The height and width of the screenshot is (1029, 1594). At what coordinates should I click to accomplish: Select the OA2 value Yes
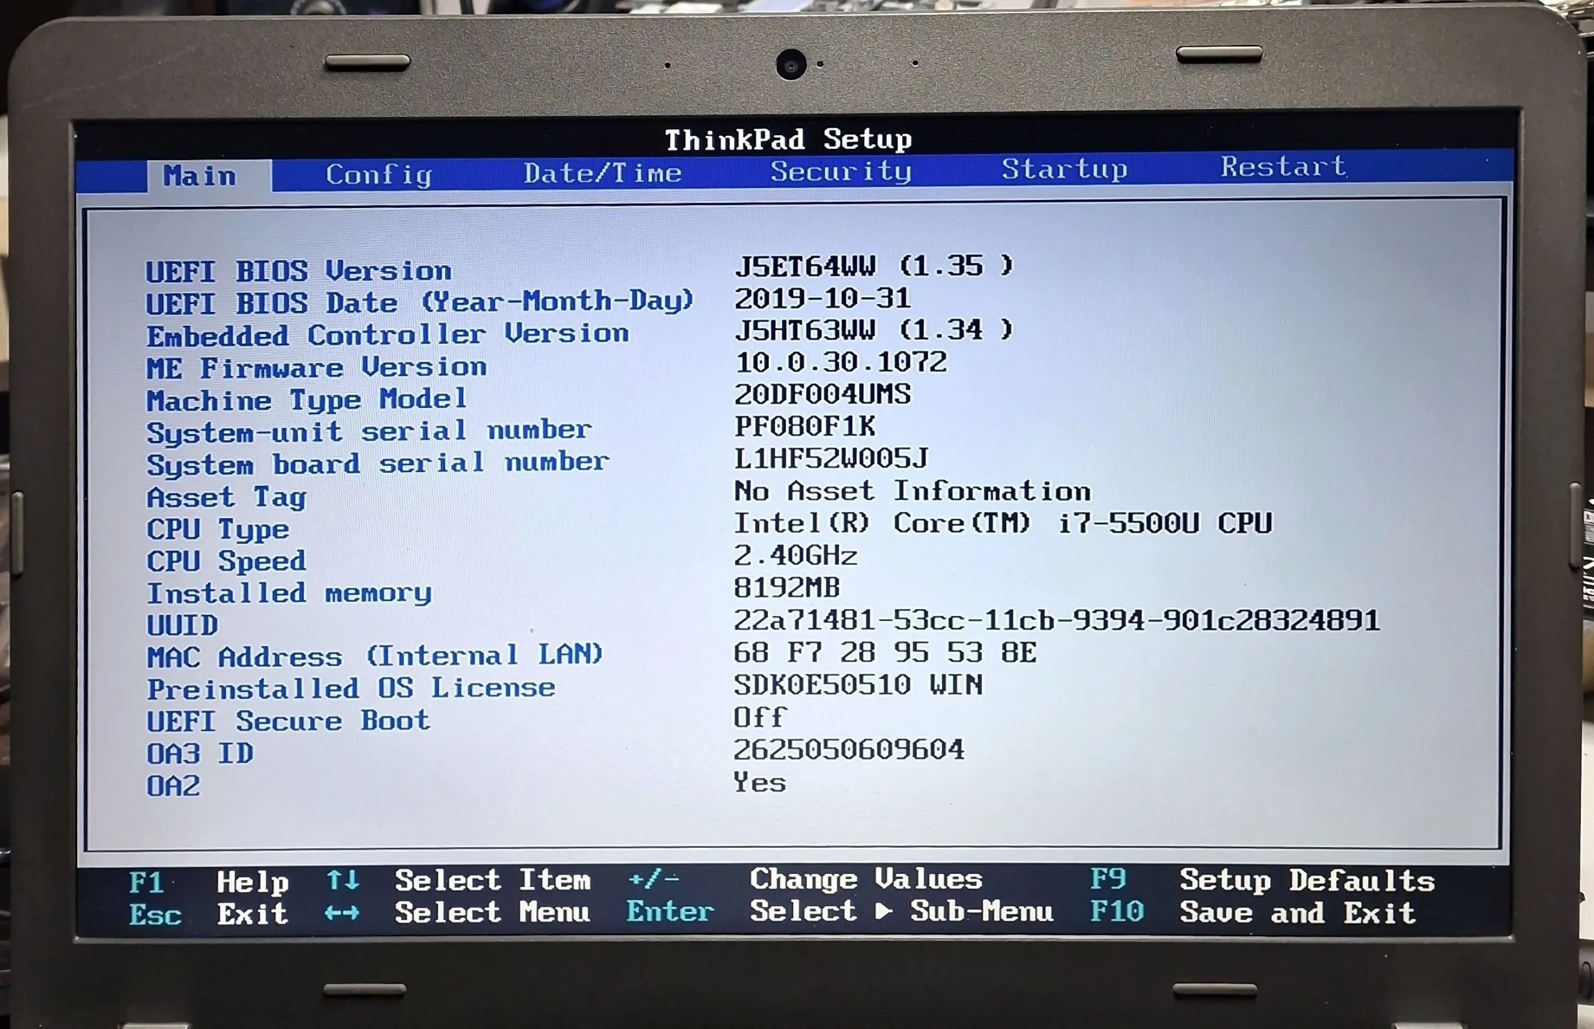pos(760,782)
